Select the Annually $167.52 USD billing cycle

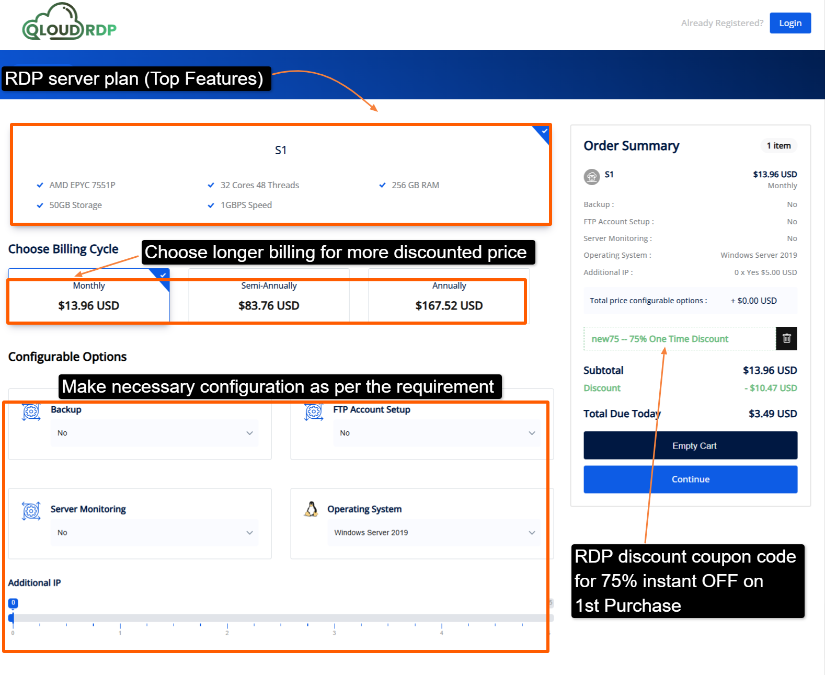[449, 296]
